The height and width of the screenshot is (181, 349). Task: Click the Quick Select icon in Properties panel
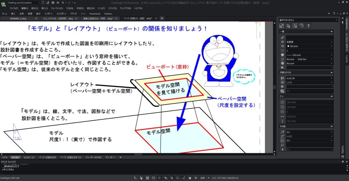pos(282,26)
